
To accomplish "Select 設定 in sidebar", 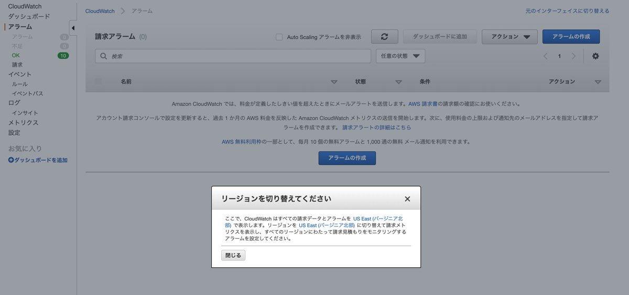I will point(14,133).
